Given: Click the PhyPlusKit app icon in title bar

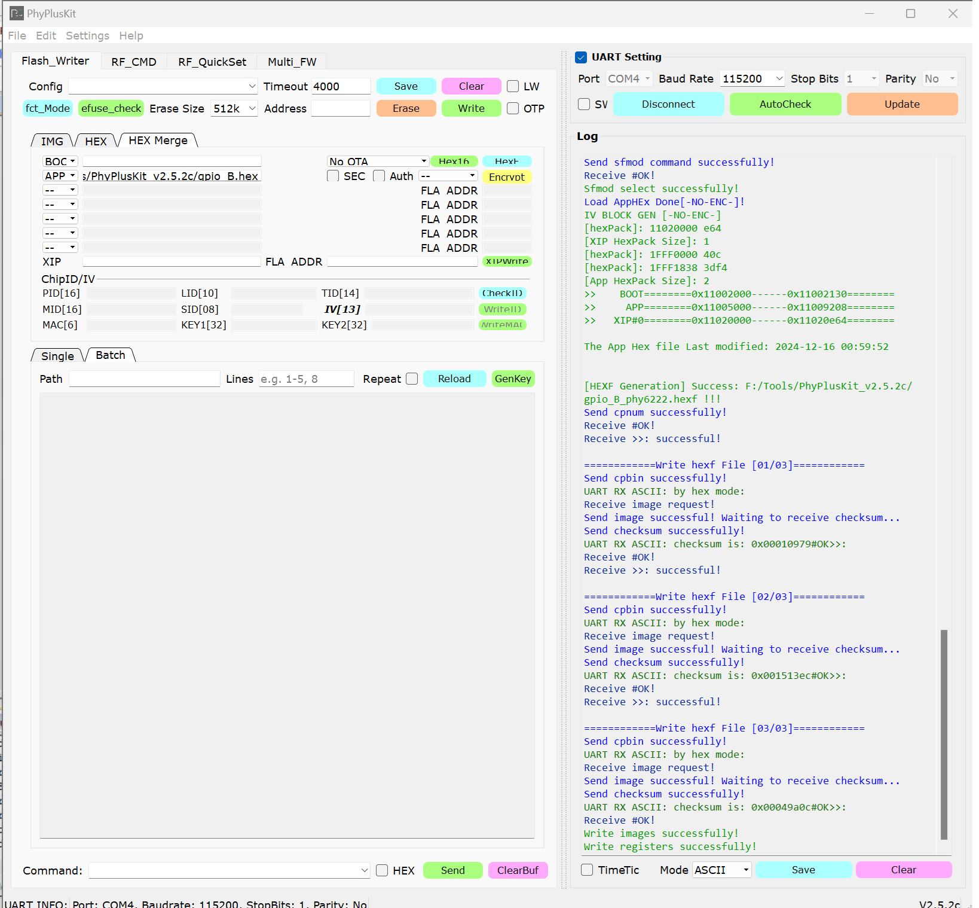Looking at the screenshot, I should pyautogui.click(x=17, y=13).
